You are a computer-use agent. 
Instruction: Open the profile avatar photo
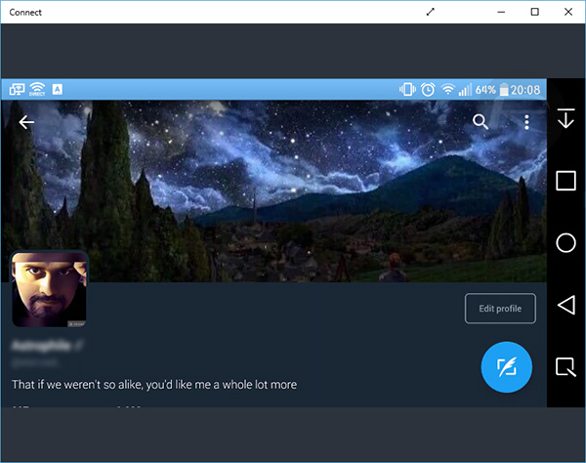[49, 289]
